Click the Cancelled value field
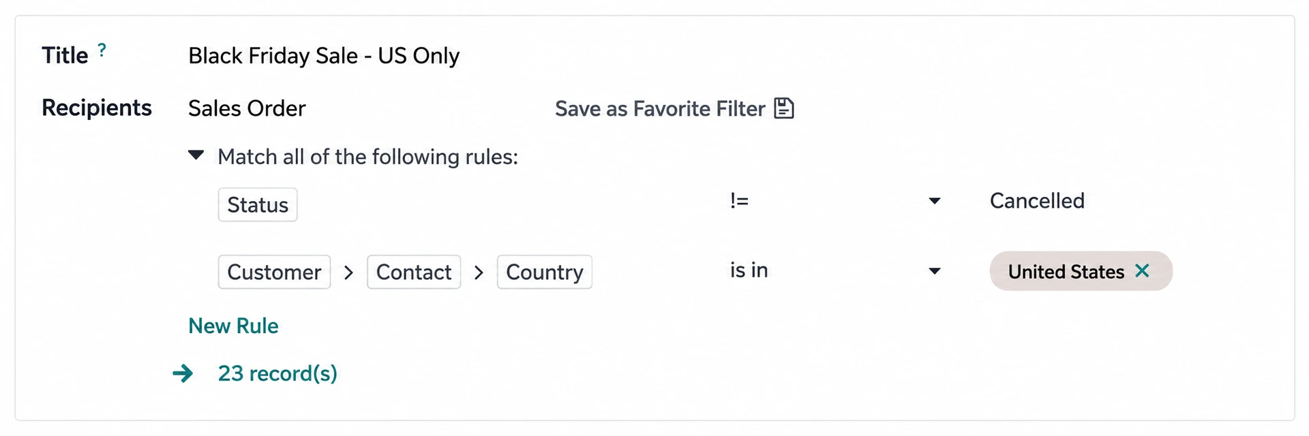 click(x=1037, y=201)
